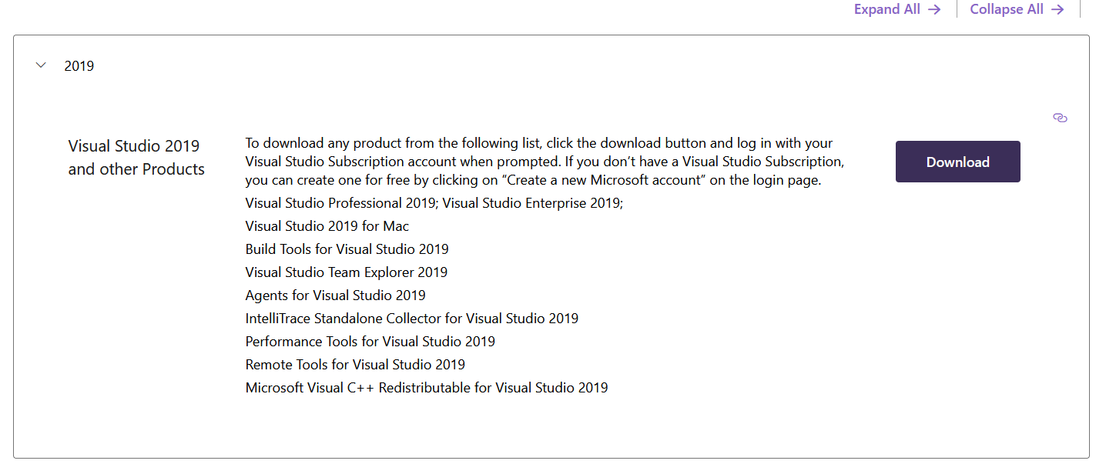Click the 'Visual Studio Professional 2019; Visual Studio Enterprise 2019' line

[434, 203]
